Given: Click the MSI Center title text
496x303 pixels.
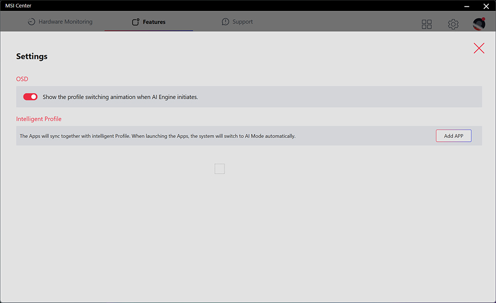Looking at the screenshot, I should click(18, 6).
